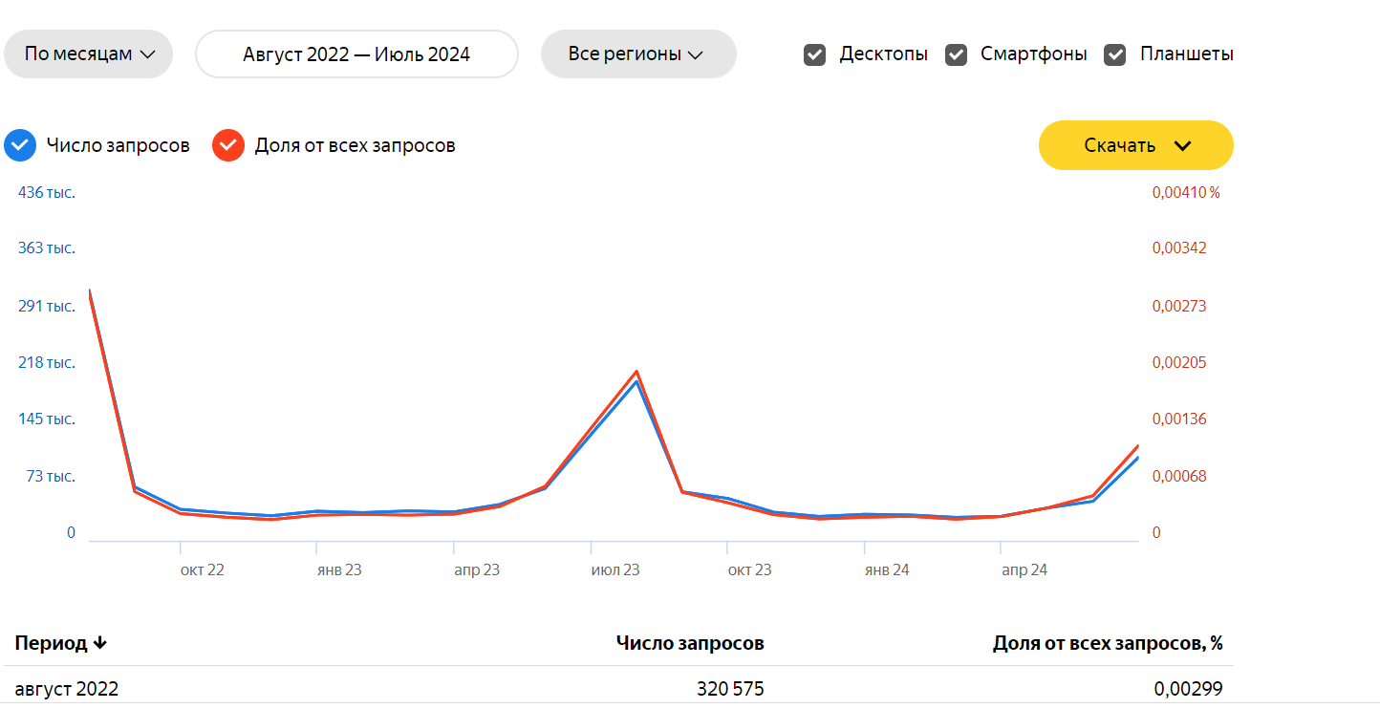Click the checkmark icon in 'Десктопы' box
1380x709 pixels.
click(814, 54)
